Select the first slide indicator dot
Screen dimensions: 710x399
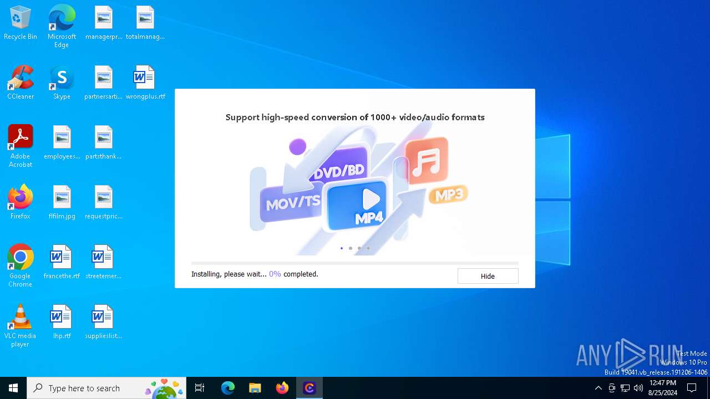[342, 248]
